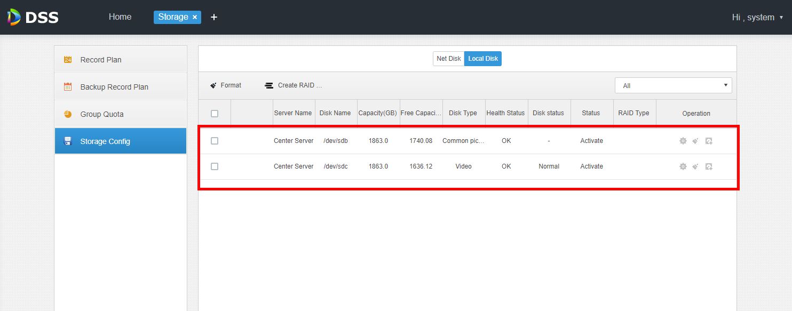Open settings gear for /dev/sdb disk

[683, 141]
